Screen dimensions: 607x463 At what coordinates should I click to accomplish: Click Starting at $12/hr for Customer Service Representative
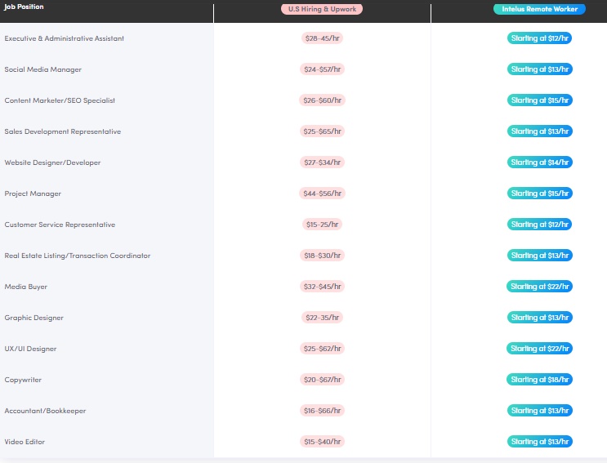pyautogui.click(x=539, y=225)
